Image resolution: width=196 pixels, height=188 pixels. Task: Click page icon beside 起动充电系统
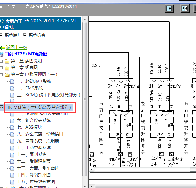[x=12, y=81]
